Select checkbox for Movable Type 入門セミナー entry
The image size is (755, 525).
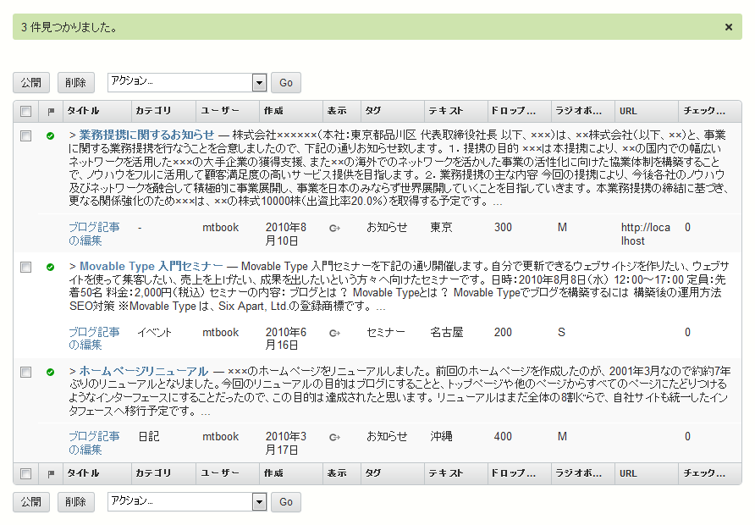coord(26,267)
